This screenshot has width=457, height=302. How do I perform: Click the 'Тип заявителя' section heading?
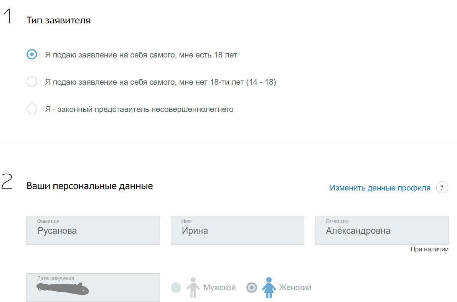click(x=59, y=20)
